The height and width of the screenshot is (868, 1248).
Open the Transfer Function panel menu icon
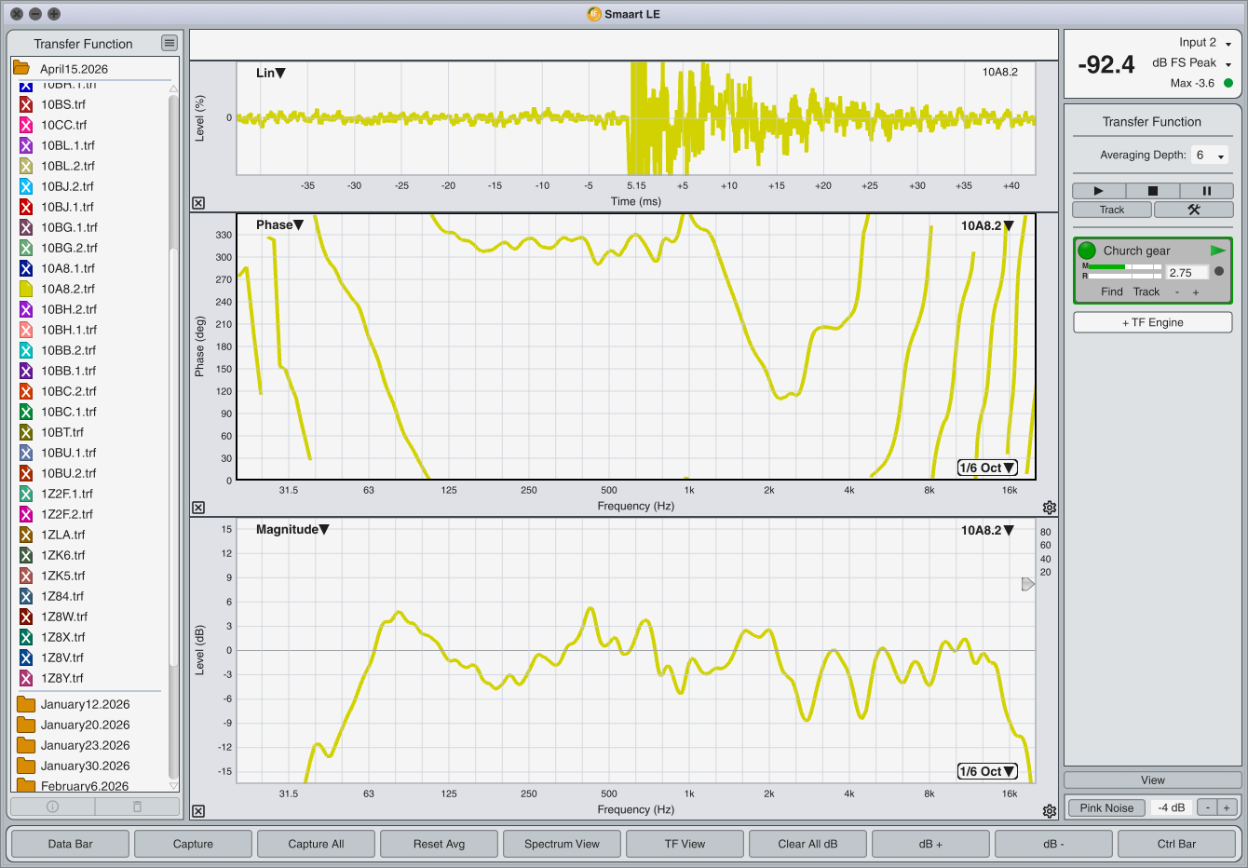pyautogui.click(x=169, y=43)
